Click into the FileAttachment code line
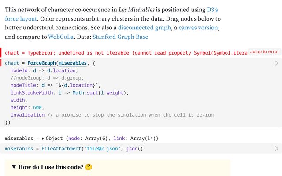Viewport: 282px width, 176px height. click(75, 149)
